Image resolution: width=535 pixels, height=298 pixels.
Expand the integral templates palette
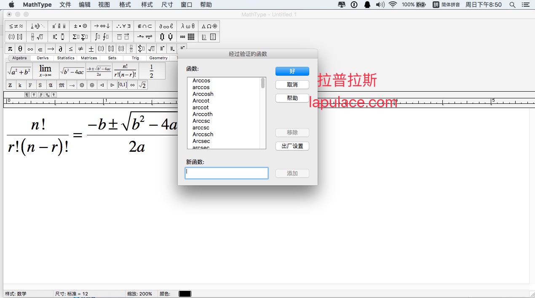coord(102,37)
